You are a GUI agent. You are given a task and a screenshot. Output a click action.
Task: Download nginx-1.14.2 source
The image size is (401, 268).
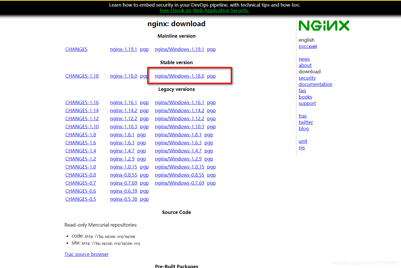point(123,110)
